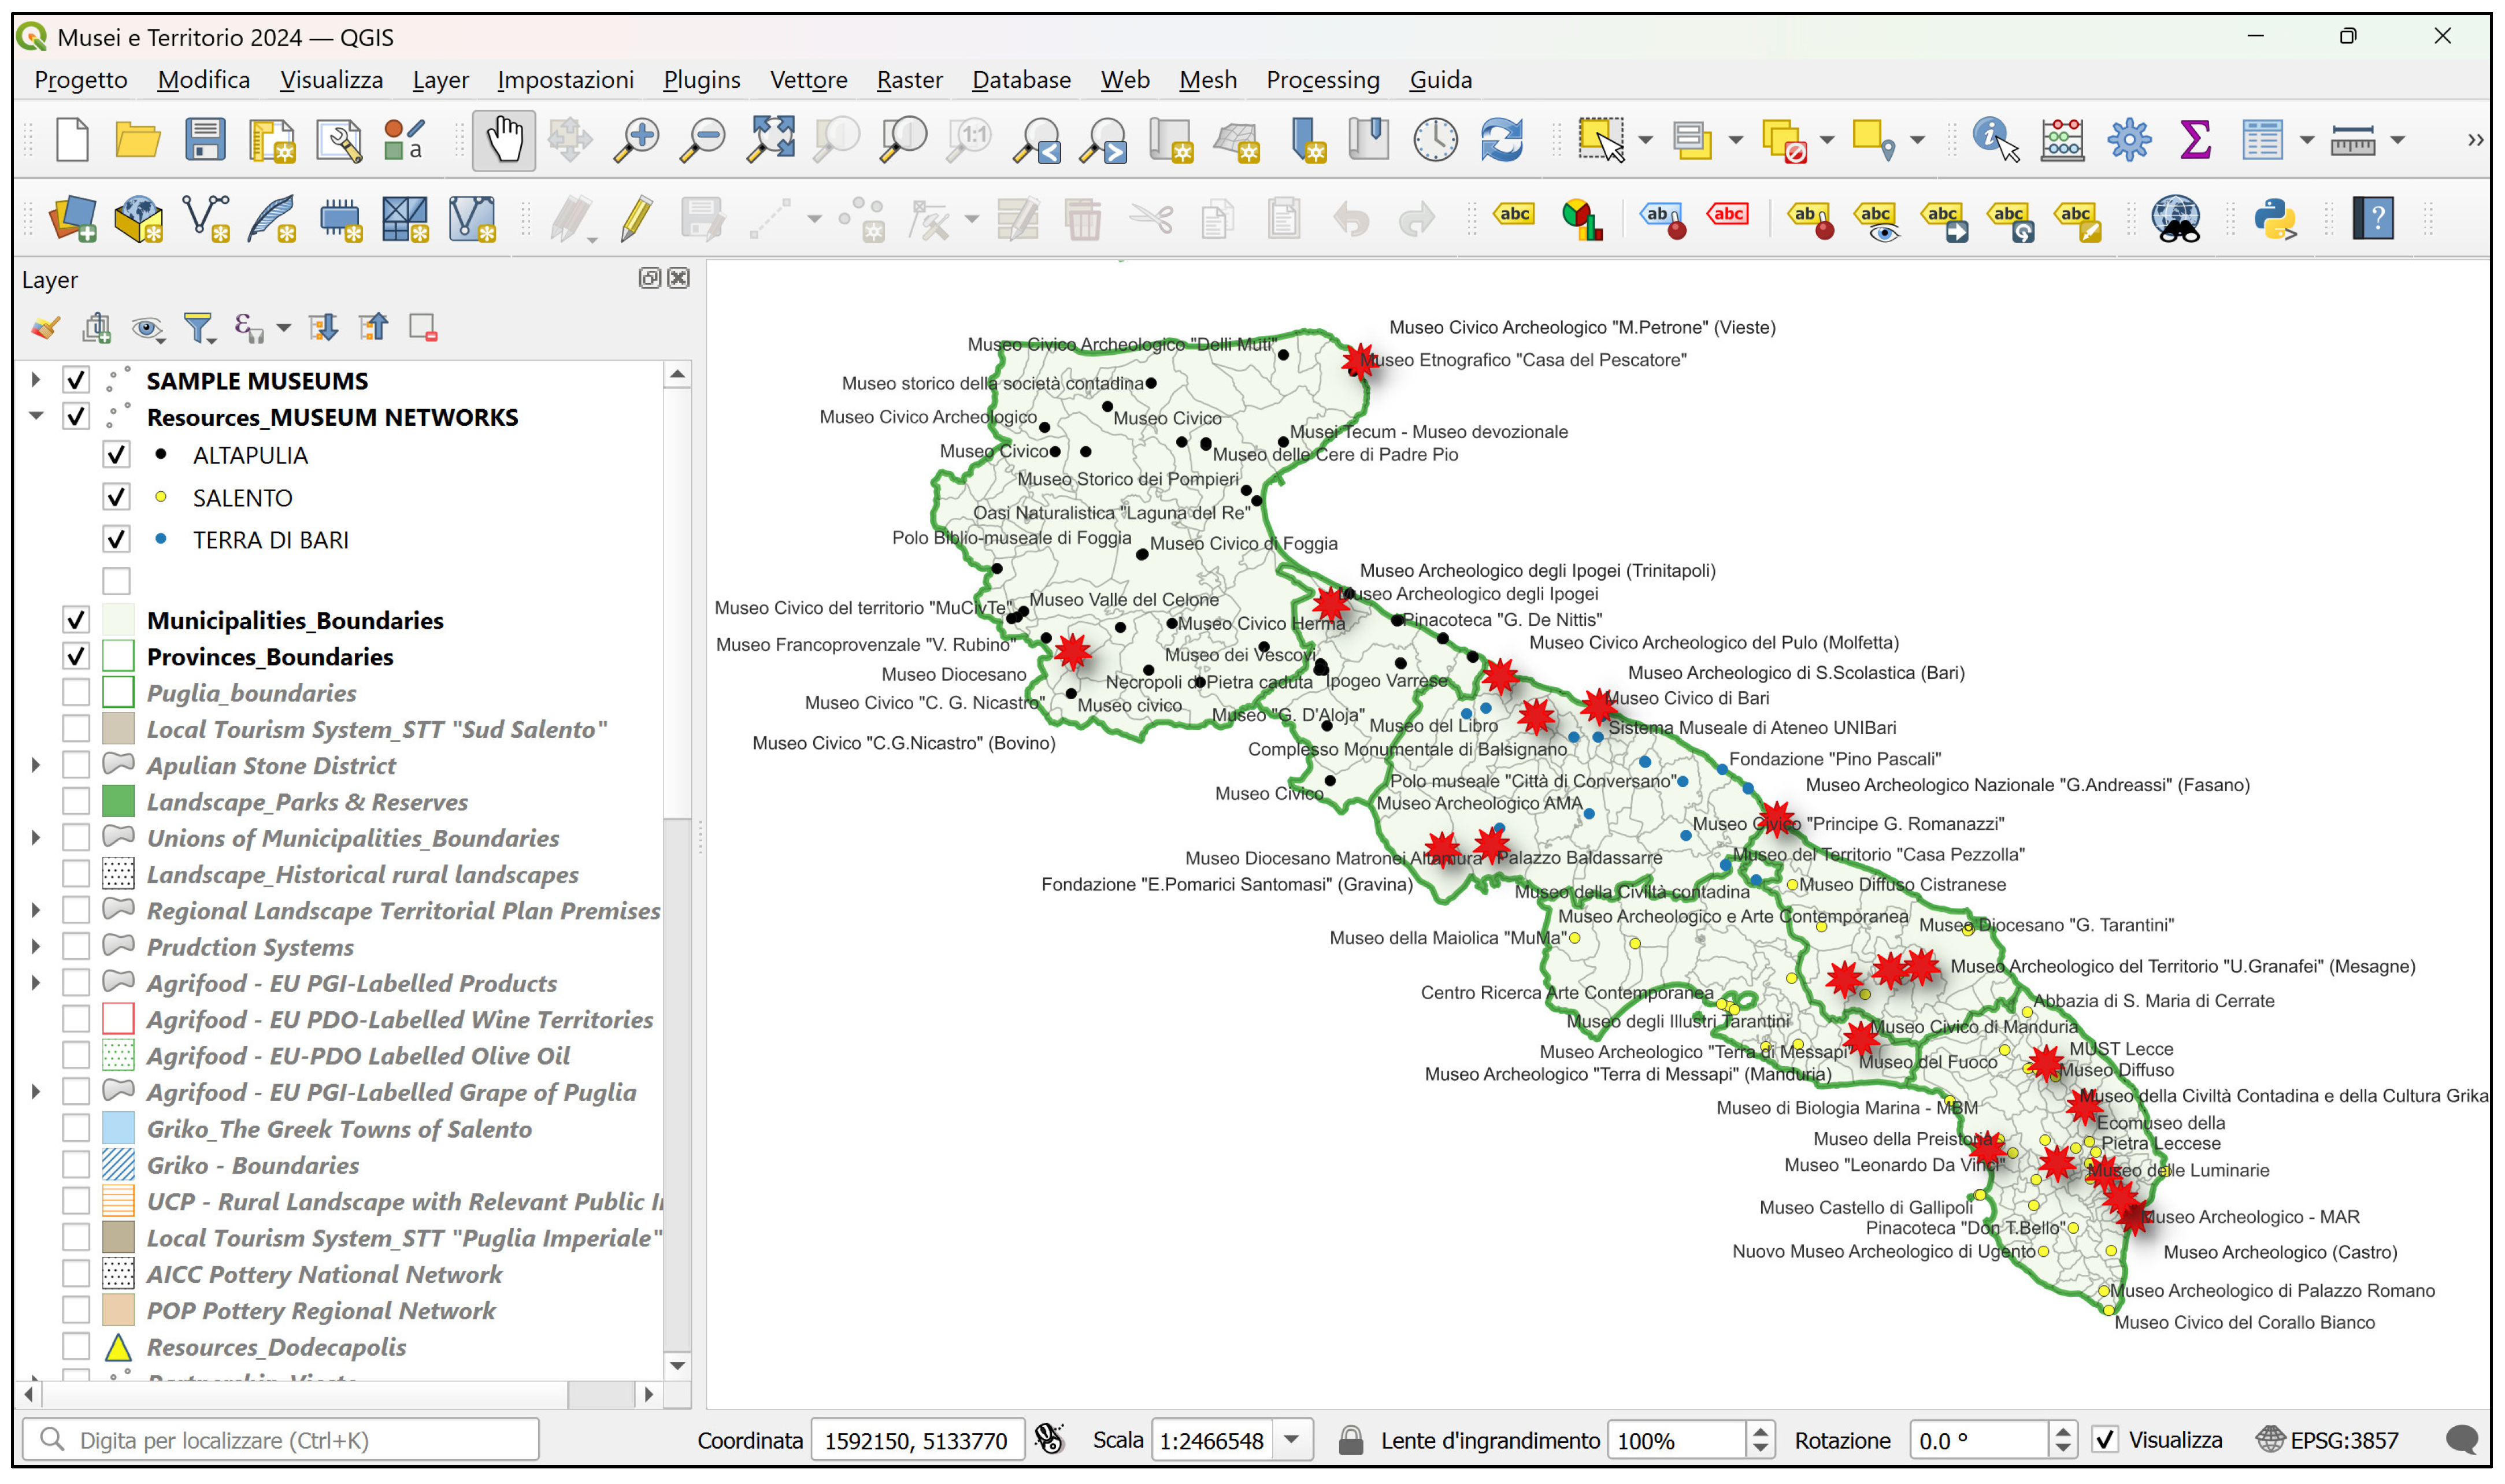Enable the Puglia_boundaries layer checkbox

pyautogui.click(x=76, y=693)
